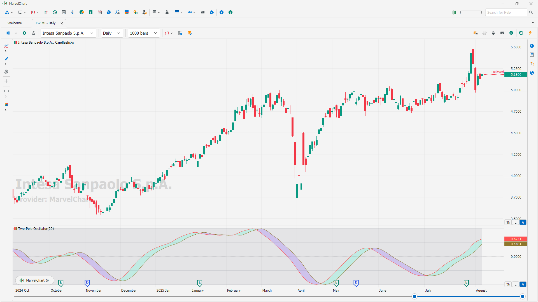538x302 pixels.
Task: Click right handle of time range slider
Action: [x=522, y=296]
